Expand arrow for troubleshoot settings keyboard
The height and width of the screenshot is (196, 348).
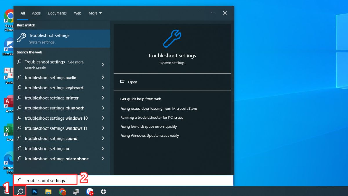tap(103, 88)
